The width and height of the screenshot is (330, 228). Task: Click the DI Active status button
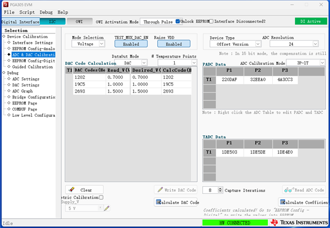point(311,21)
